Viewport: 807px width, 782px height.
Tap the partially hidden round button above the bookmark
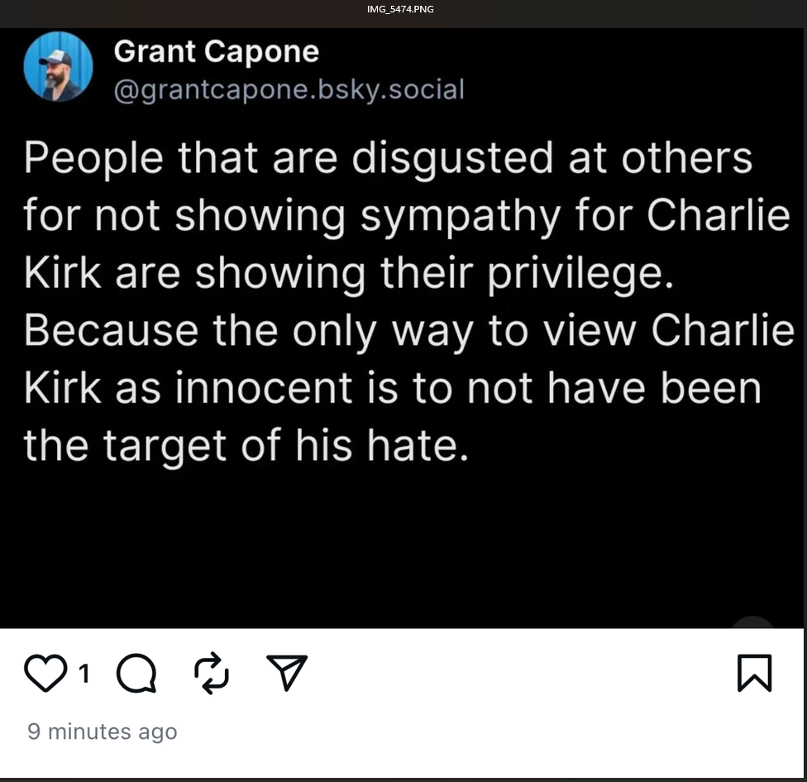coord(752,625)
